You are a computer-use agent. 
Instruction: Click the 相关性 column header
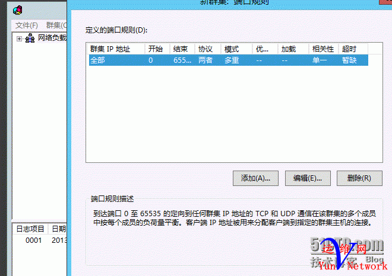[324, 49]
